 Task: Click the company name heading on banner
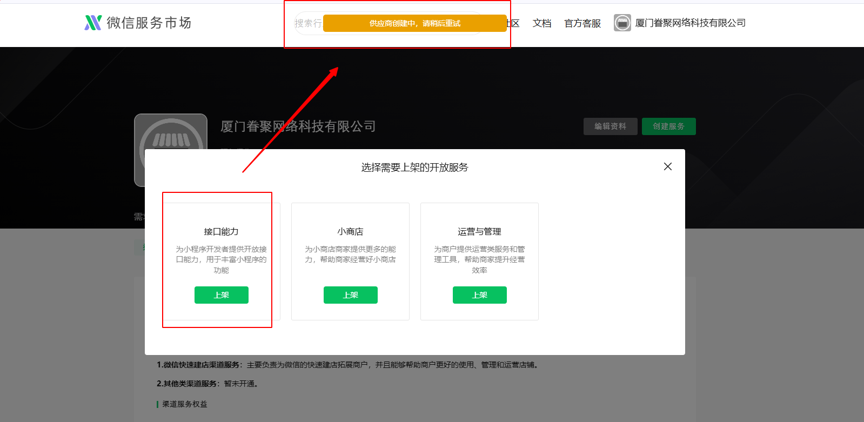tap(298, 126)
